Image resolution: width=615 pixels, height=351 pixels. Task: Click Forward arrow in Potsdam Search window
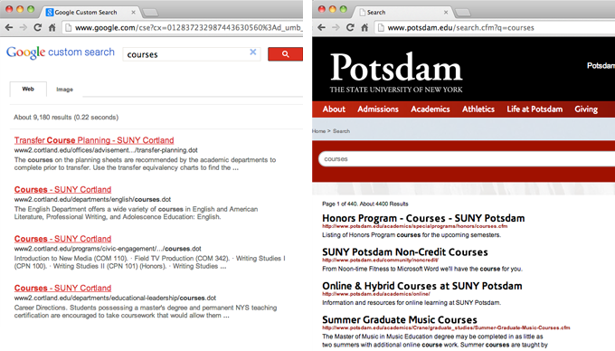(336, 27)
